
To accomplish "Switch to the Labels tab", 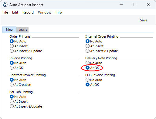I will [x=22, y=30].
